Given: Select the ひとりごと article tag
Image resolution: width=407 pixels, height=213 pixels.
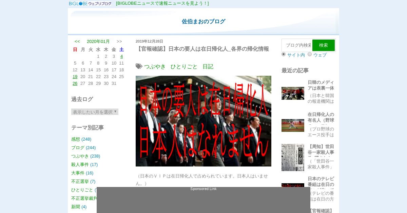Looking at the screenshot, I should (x=184, y=67).
